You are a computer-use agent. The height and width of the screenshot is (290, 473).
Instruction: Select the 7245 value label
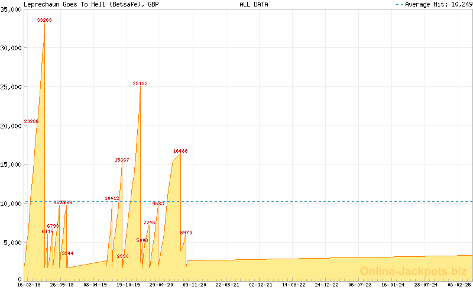[x=149, y=223]
